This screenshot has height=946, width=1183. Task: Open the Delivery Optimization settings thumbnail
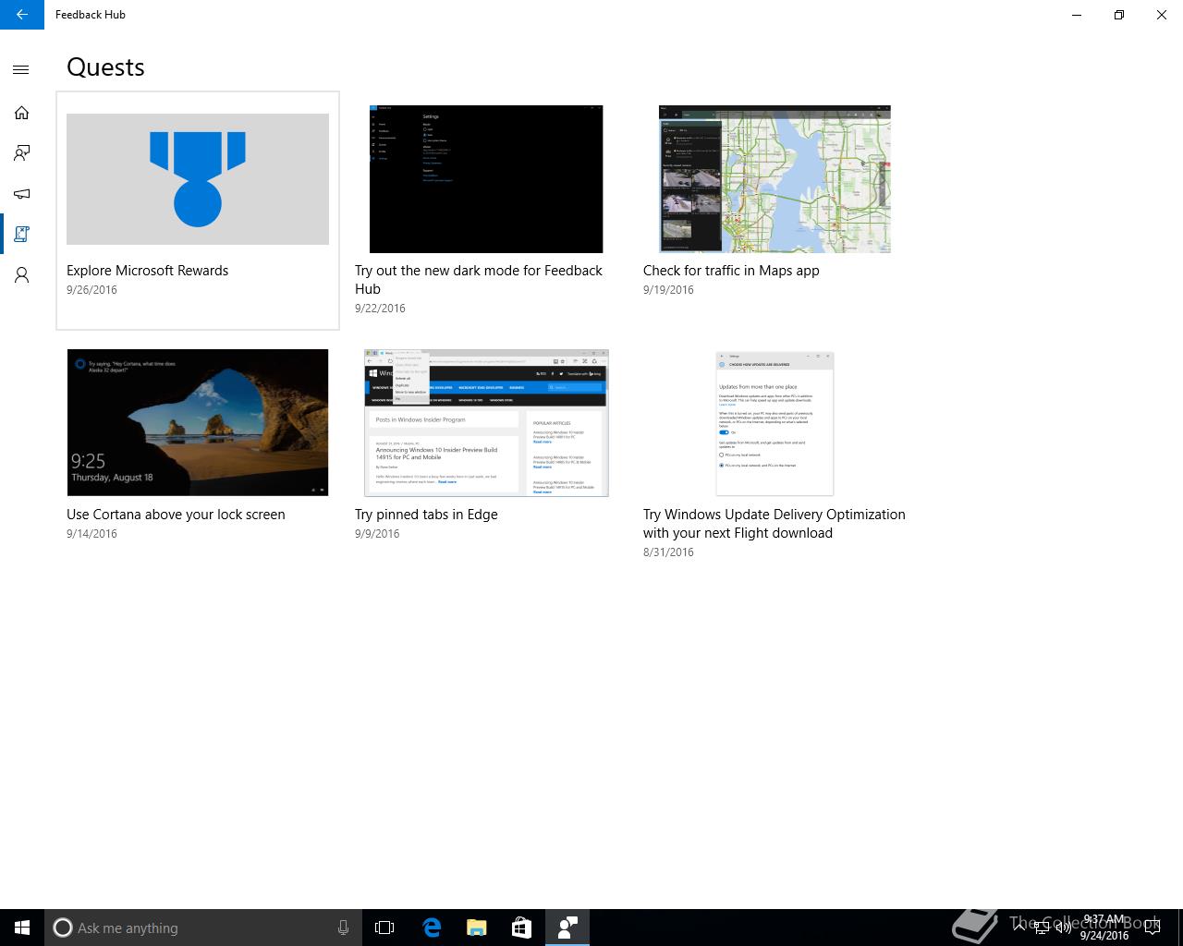[x=774, y=423]
